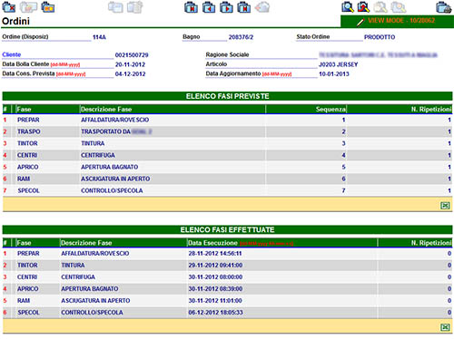This screenshot has width=454, height=339.
Task: Export the Fasi Effettuate list to Excel
Action: point(445,327)
